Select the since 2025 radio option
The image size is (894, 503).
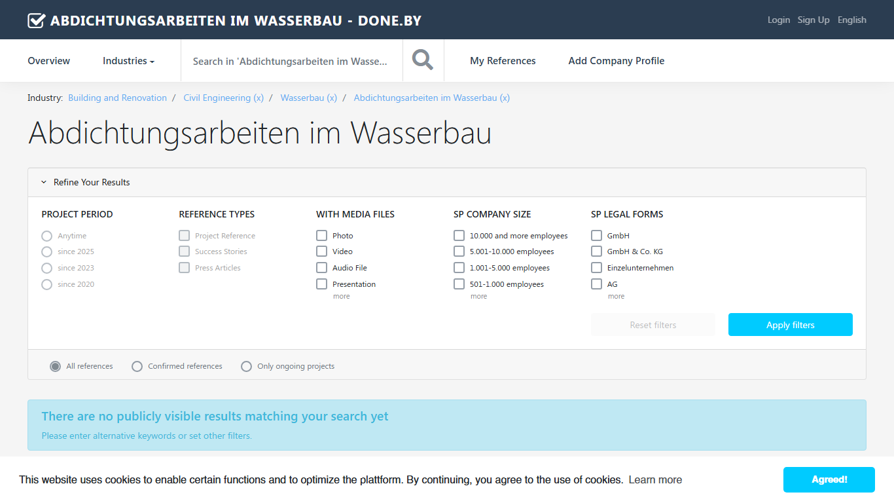(46, 251)
